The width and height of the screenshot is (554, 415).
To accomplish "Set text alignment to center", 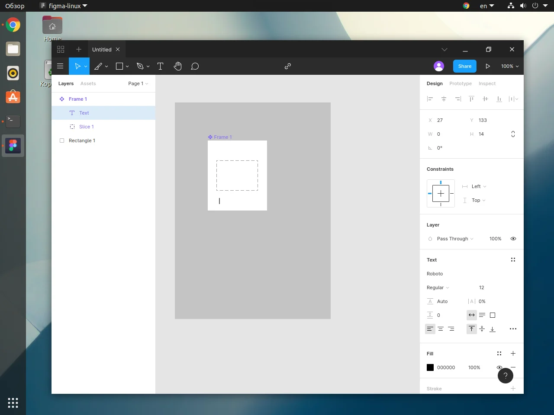I will click(x=441, y=329).
